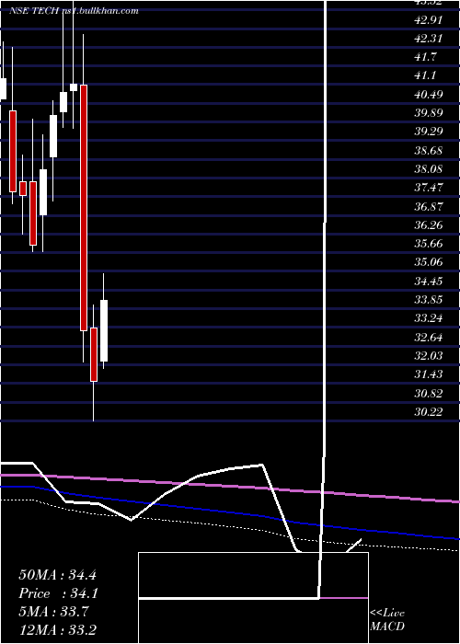
Task: Click the 33.24 price axis label
Action: (x=428, y=318)
